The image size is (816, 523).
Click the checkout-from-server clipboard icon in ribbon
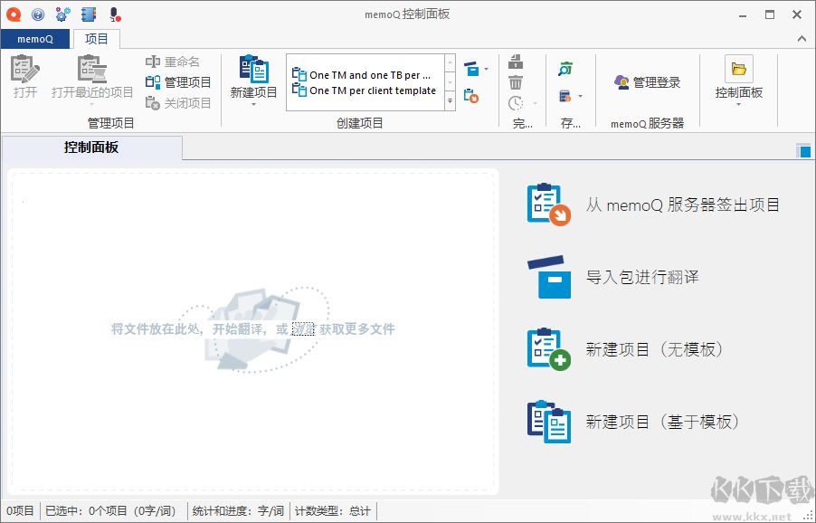pos(471,96)
